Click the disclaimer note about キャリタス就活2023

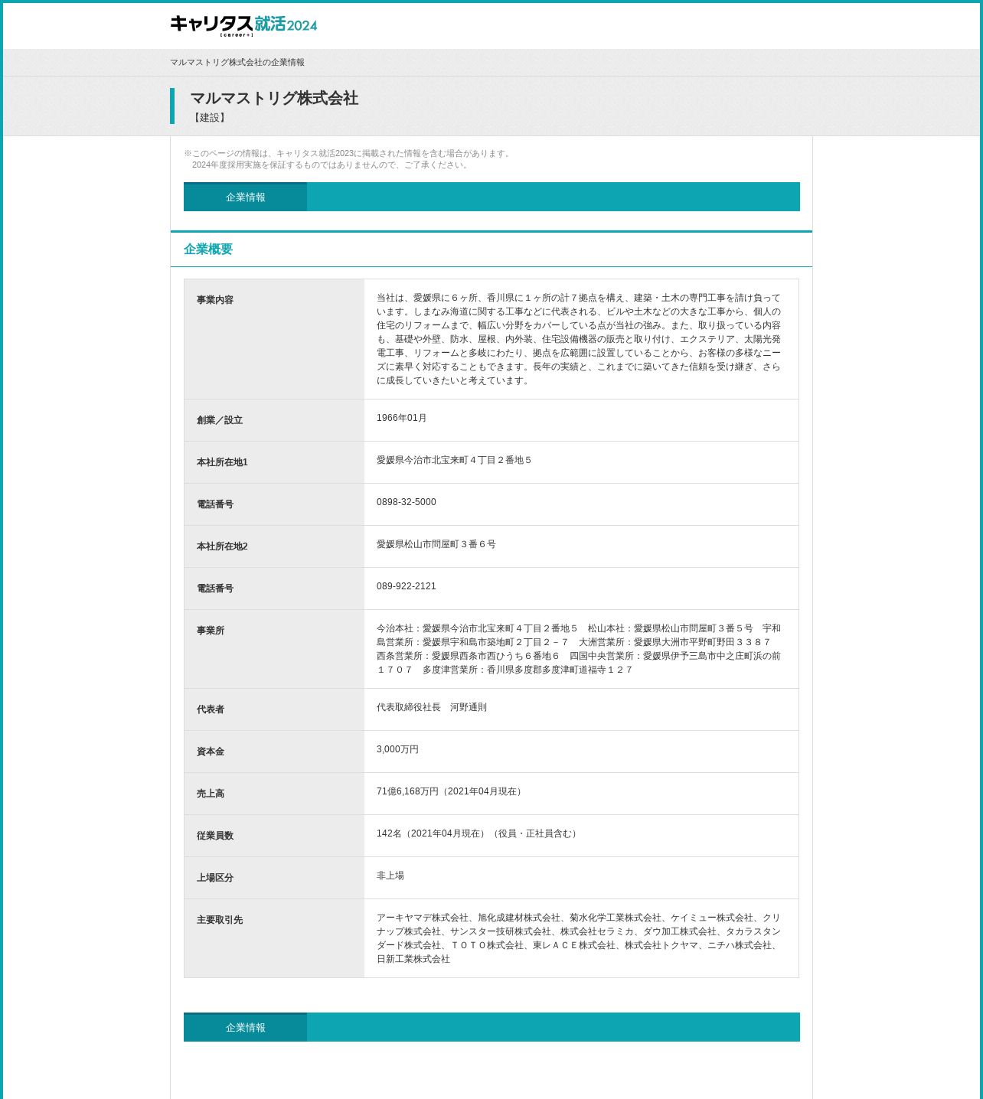pos(348,159)
